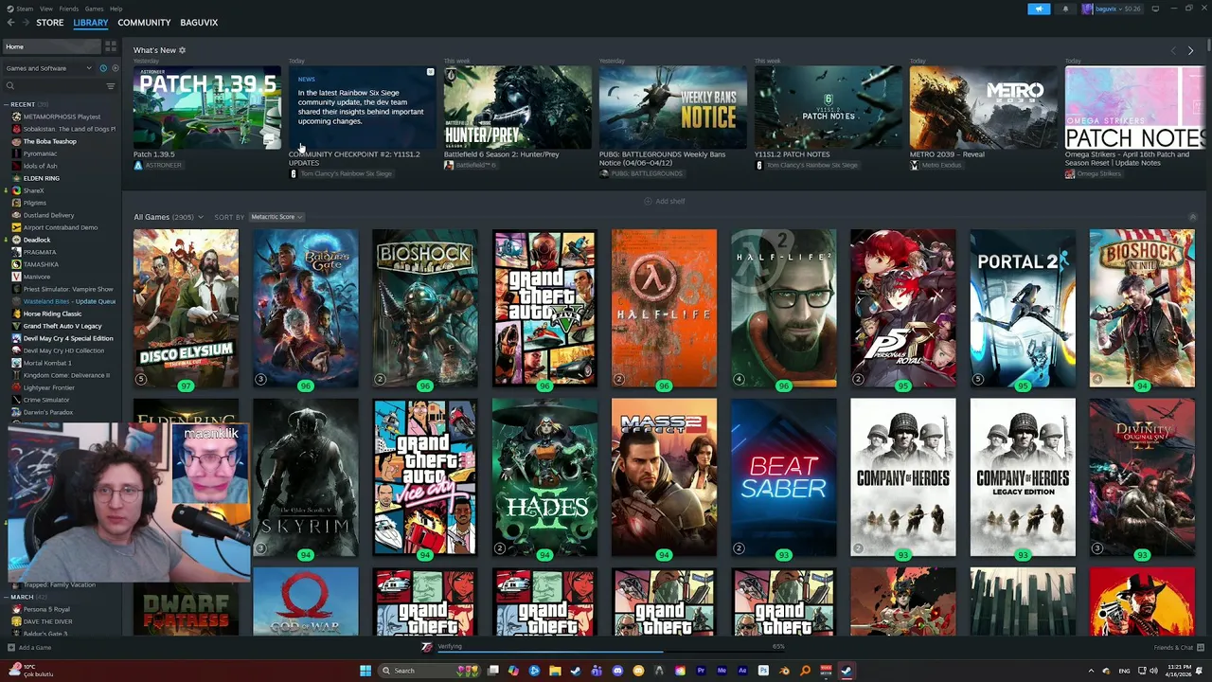Open What's New settings gear
This screenshot has width=1212, height=682.
(x=182, y=50)
